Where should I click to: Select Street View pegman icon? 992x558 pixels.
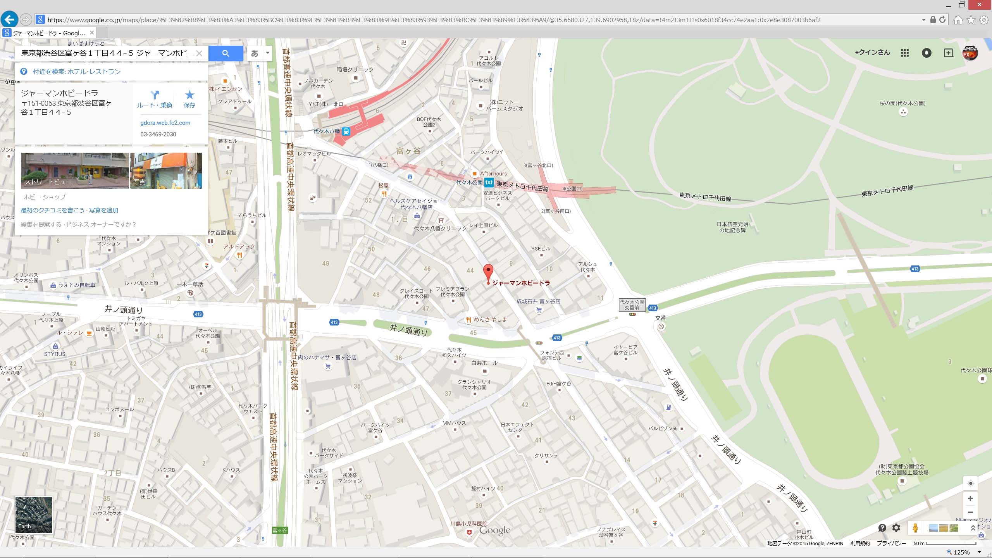[x=915, y=528]
